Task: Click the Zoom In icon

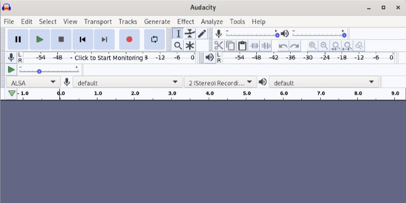Action: [x=313, y=46]
